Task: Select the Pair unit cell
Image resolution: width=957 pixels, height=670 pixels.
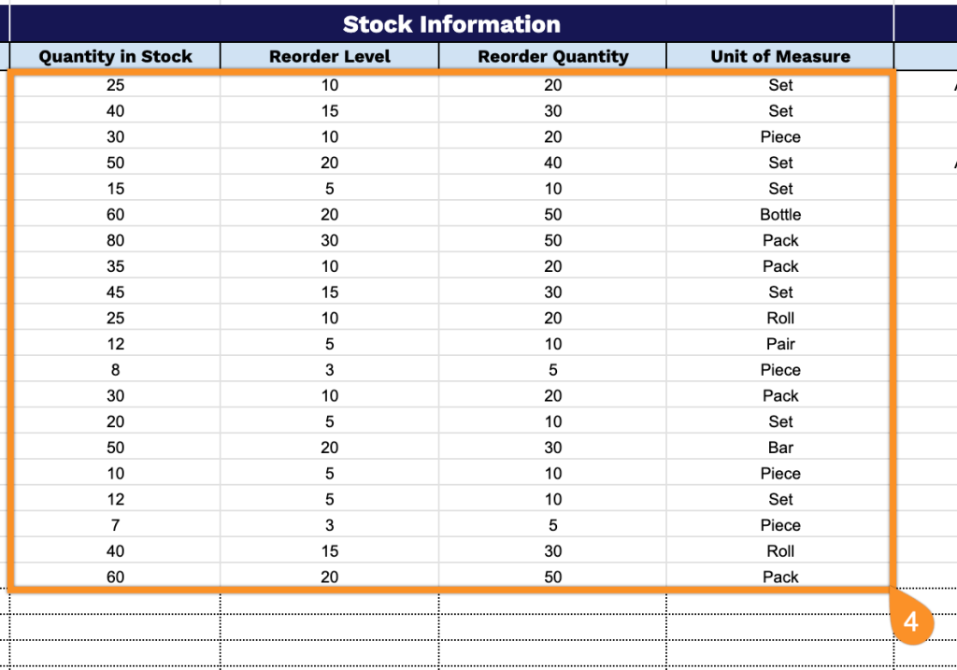Action: click(779, 344)
